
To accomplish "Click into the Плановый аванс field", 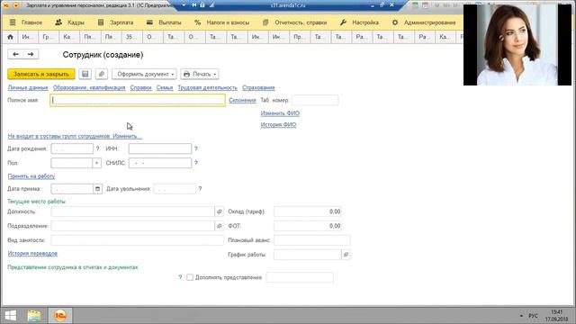I will click(x=312, y=240).
